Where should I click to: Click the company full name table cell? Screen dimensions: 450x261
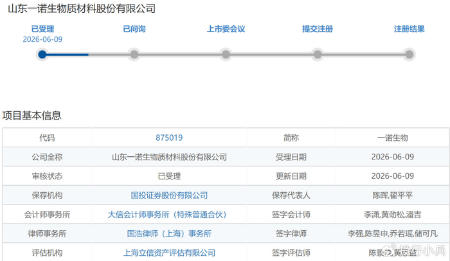(x=169, y=157)
